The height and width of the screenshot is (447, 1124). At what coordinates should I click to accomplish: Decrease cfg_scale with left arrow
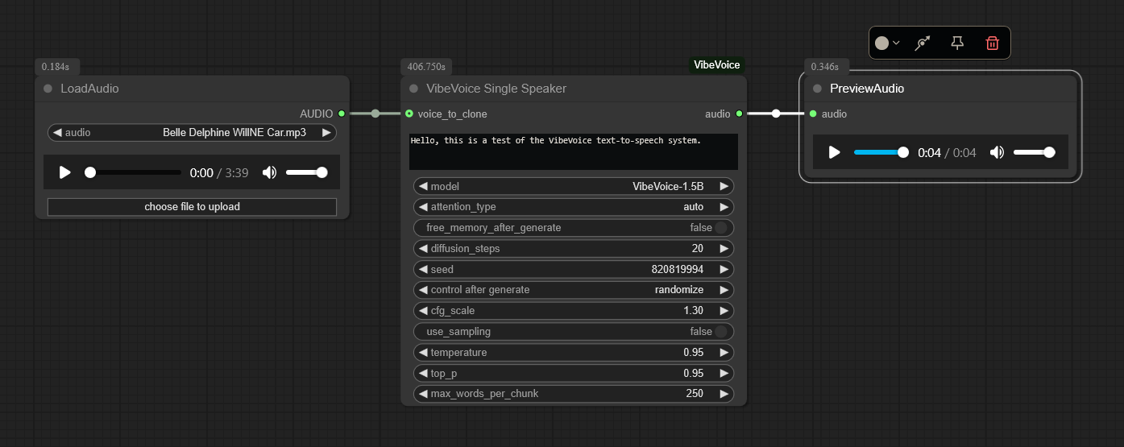point(423,311)
